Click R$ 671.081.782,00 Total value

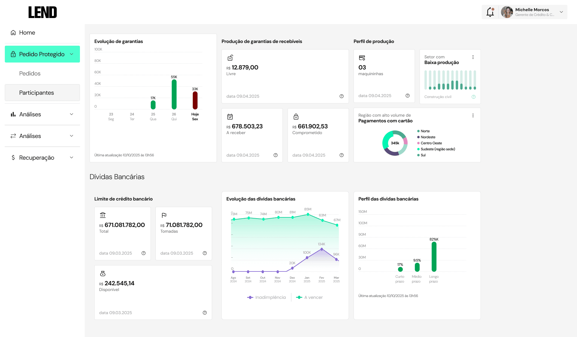point(122,225)
